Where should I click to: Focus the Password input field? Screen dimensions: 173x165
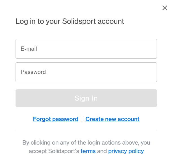pyautogui.click(x=86, y=72)
